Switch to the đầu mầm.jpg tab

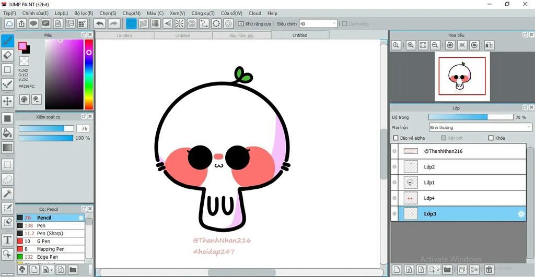(x=241, y=35)
